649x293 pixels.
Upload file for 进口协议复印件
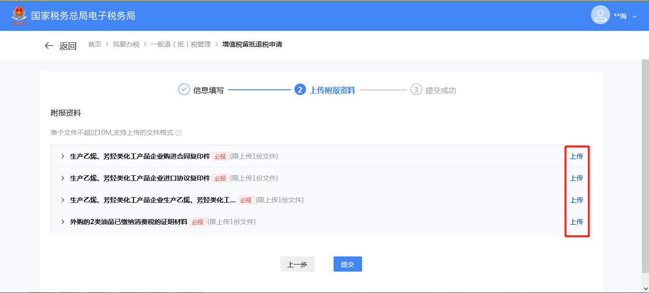(x=576, y=178)
